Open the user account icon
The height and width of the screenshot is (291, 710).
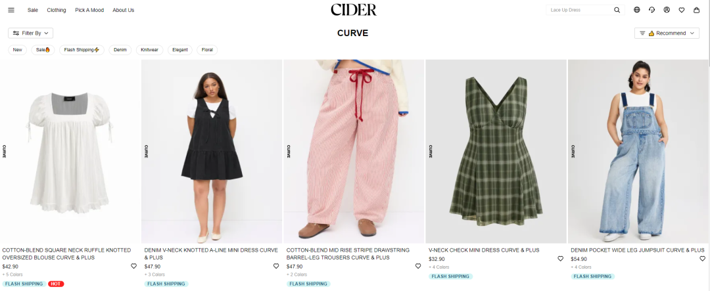pyautogui.click(x=667, y=10)
